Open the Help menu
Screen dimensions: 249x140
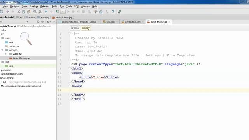(95, 7)
